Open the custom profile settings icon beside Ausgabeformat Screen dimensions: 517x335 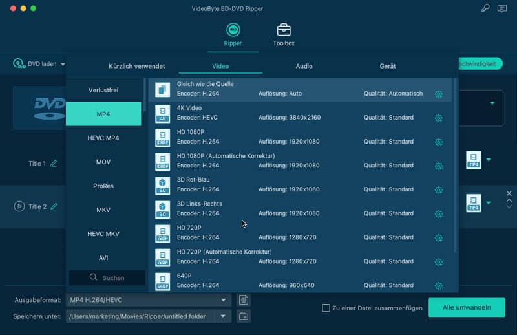tap(244, 299)
